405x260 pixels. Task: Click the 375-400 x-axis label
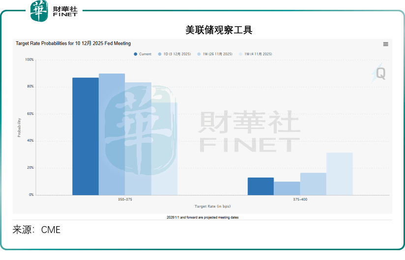[300, 200]
